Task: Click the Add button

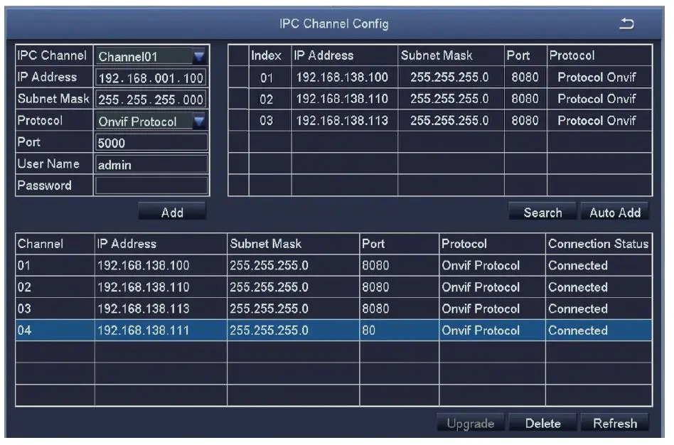Action: 173,211
